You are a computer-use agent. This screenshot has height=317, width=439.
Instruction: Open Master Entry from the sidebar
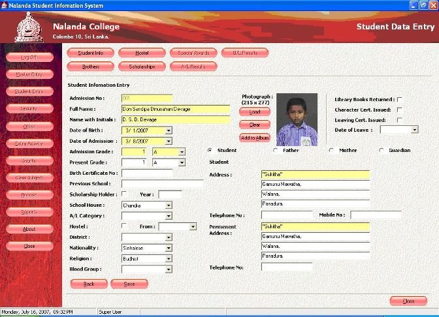(29, 74)
